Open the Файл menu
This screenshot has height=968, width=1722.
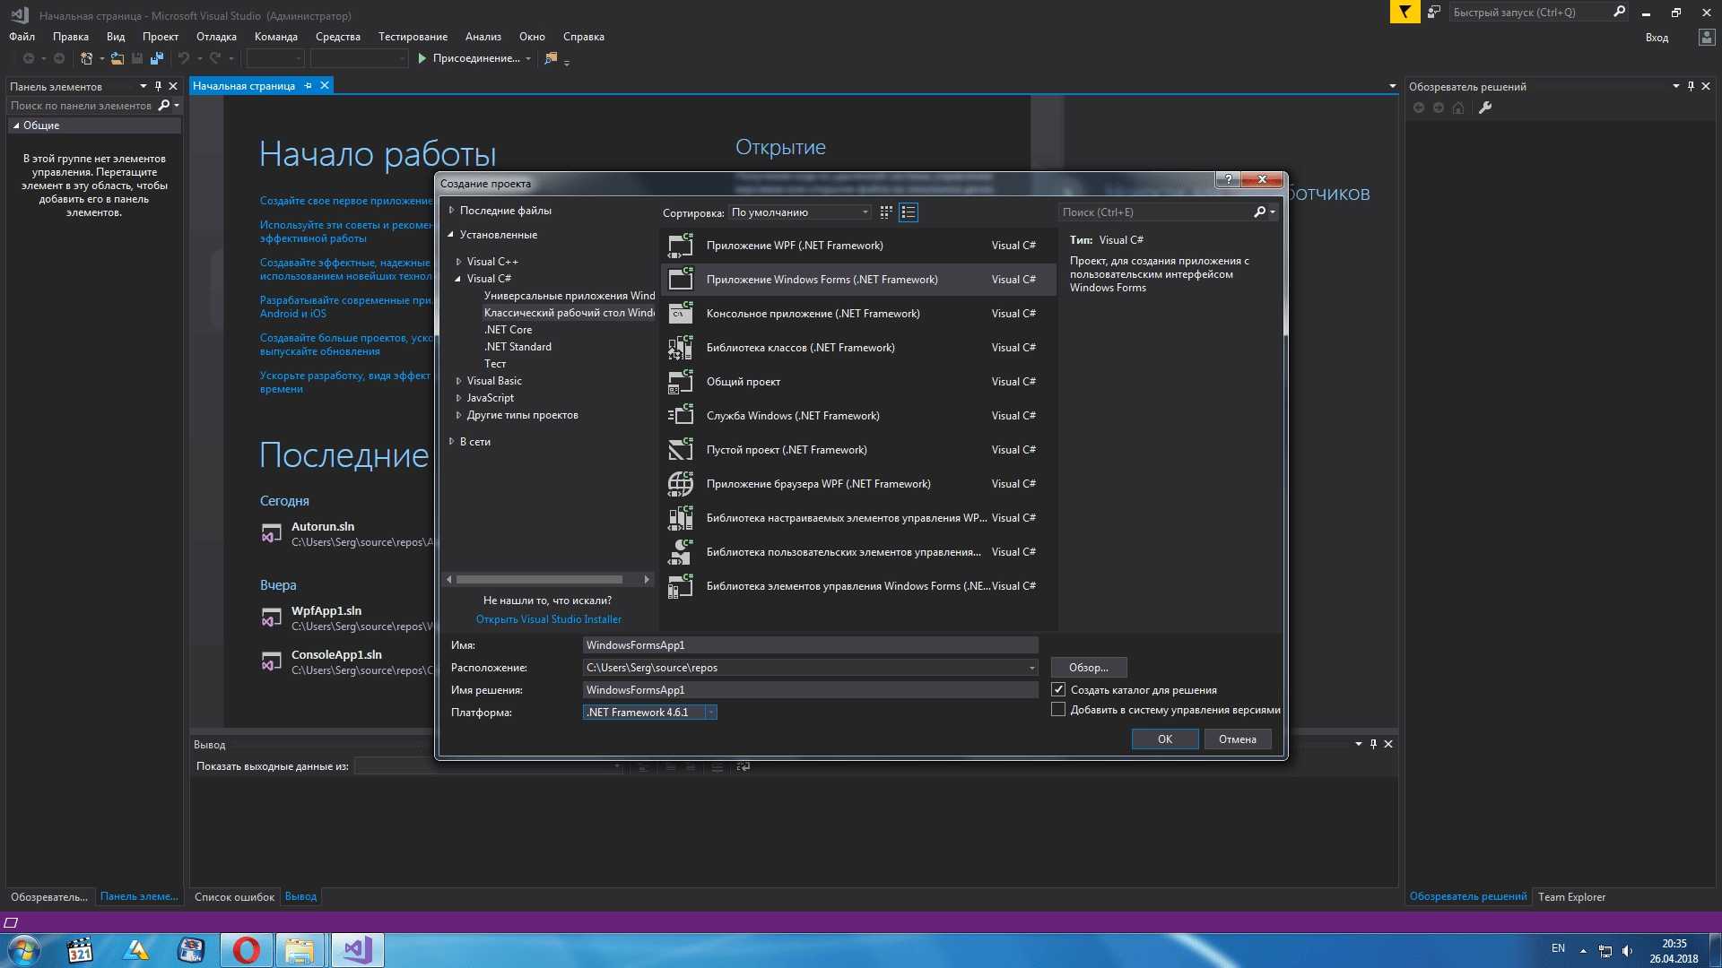tap(22, 37)
